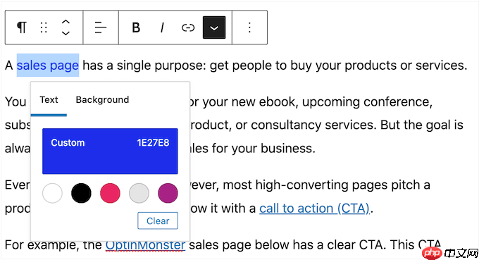The image size is (479, 260).
Task: Select the Text color tab
Action: tap(49, 100)
